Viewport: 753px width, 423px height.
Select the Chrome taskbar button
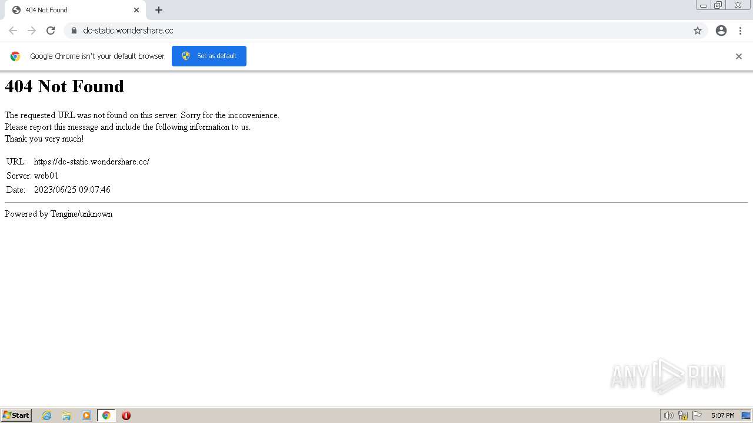click(x=106, y=415)
